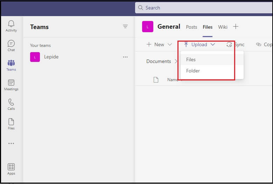Click the Documents breadcrumb
This screenshot has height=184, width=273.
pyautogui.click(x=159, y=61)
